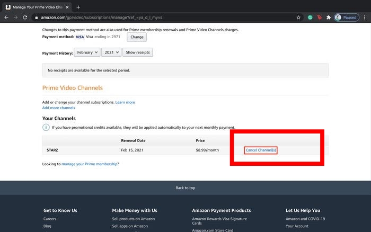Image resolution: width=371 pixels, height=232 pixels.
Task: Click the Prime Video Channels heading
Action: [73, 88]
